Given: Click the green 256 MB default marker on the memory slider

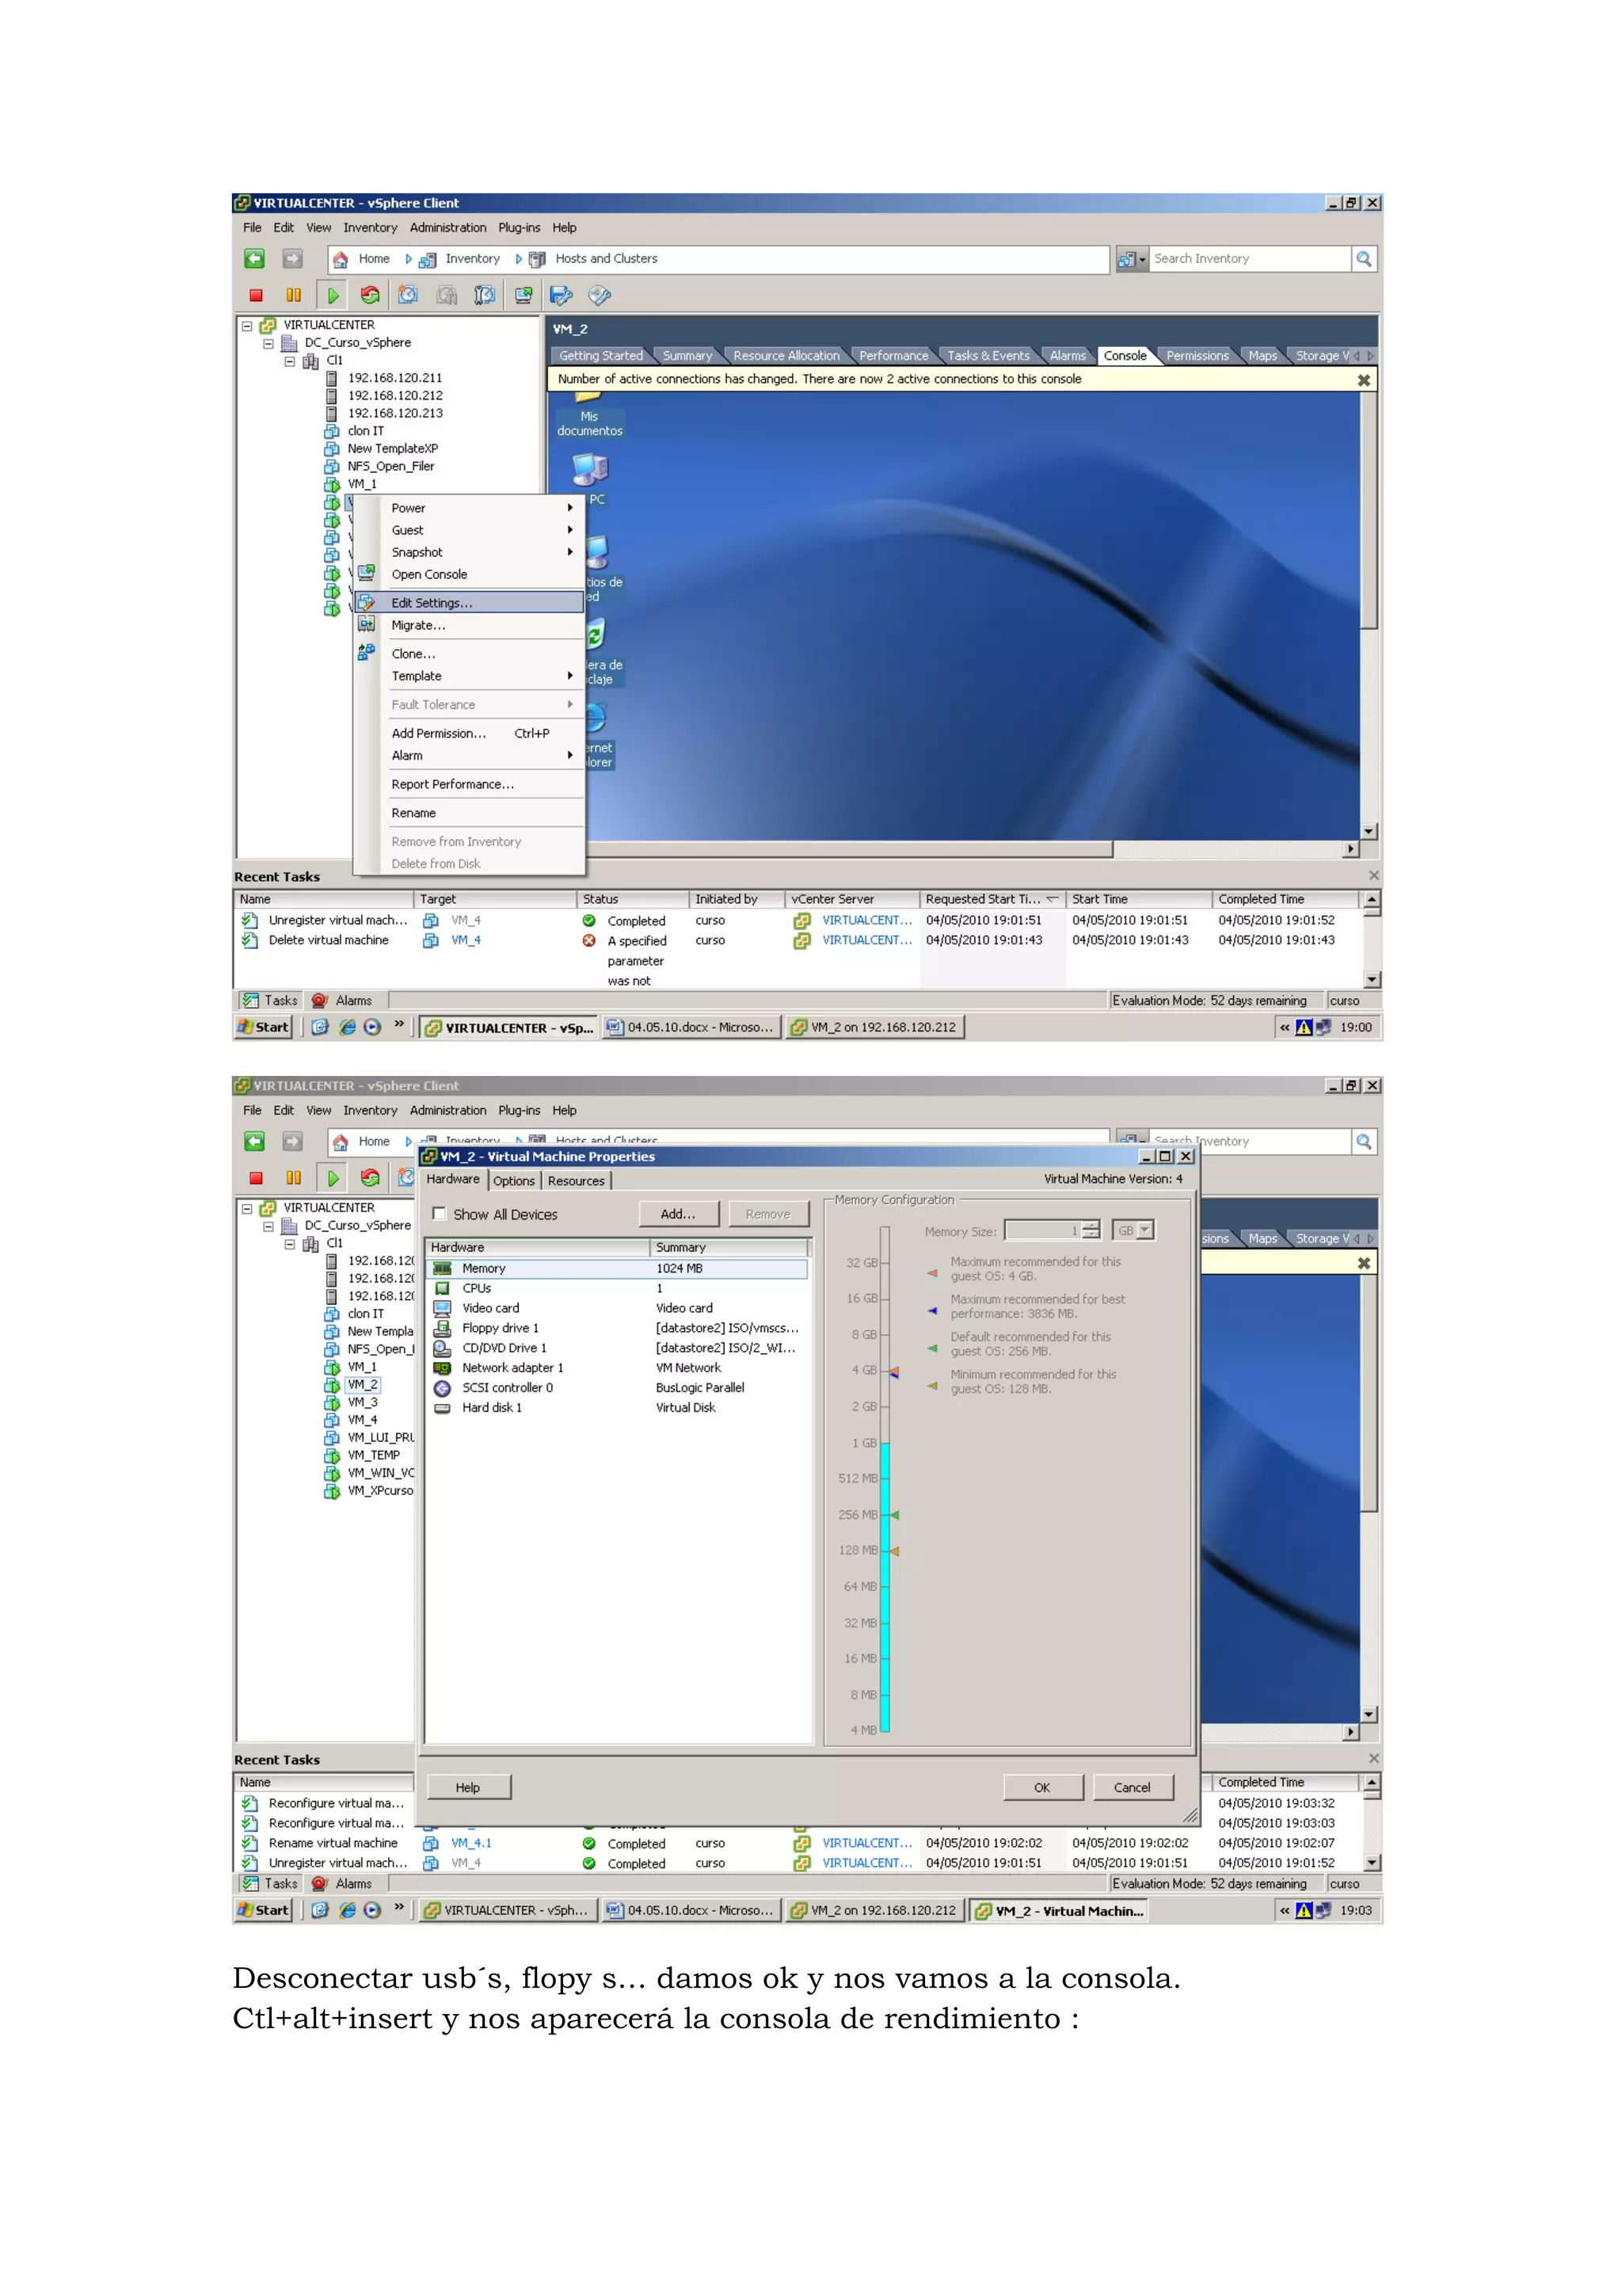Looking at the screenshot, I should coord(896,1515).
